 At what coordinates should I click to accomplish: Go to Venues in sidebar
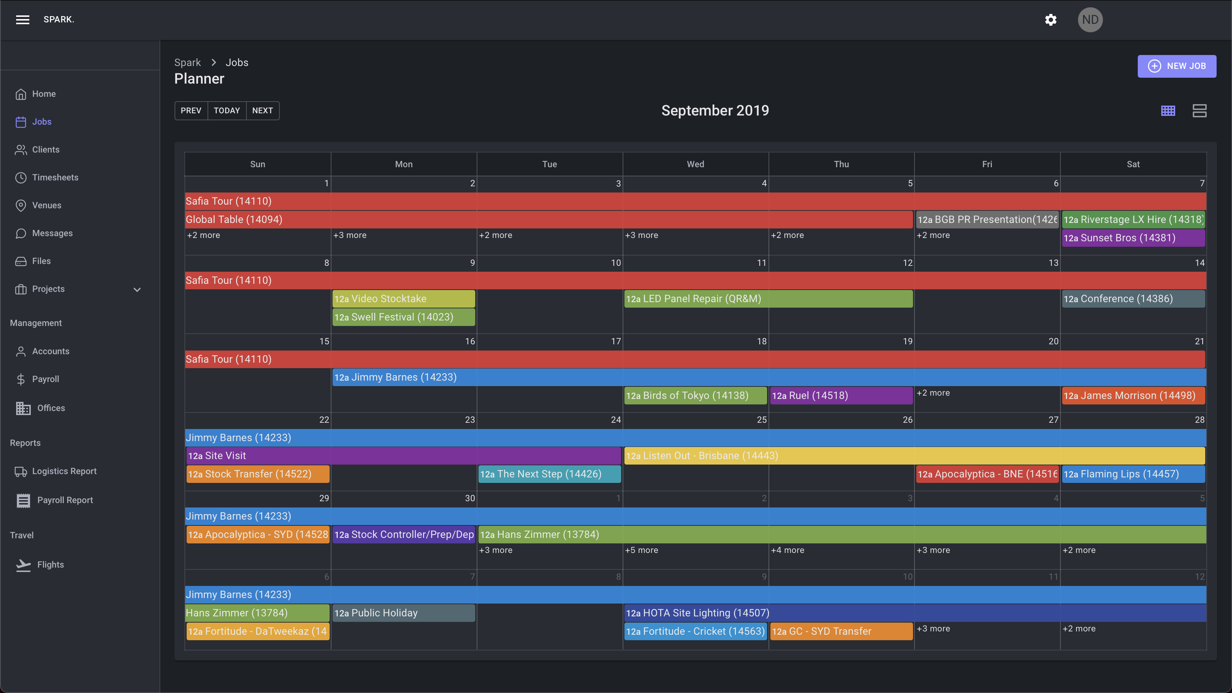pos(47,205)
